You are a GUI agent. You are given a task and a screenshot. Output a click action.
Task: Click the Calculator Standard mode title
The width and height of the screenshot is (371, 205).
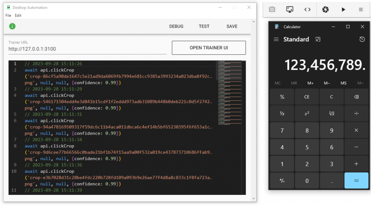296,39
